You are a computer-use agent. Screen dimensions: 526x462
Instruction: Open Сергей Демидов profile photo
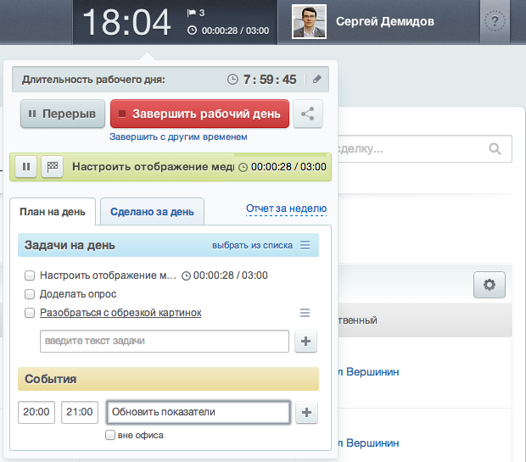pyautogui.click(x=309, y=21)
